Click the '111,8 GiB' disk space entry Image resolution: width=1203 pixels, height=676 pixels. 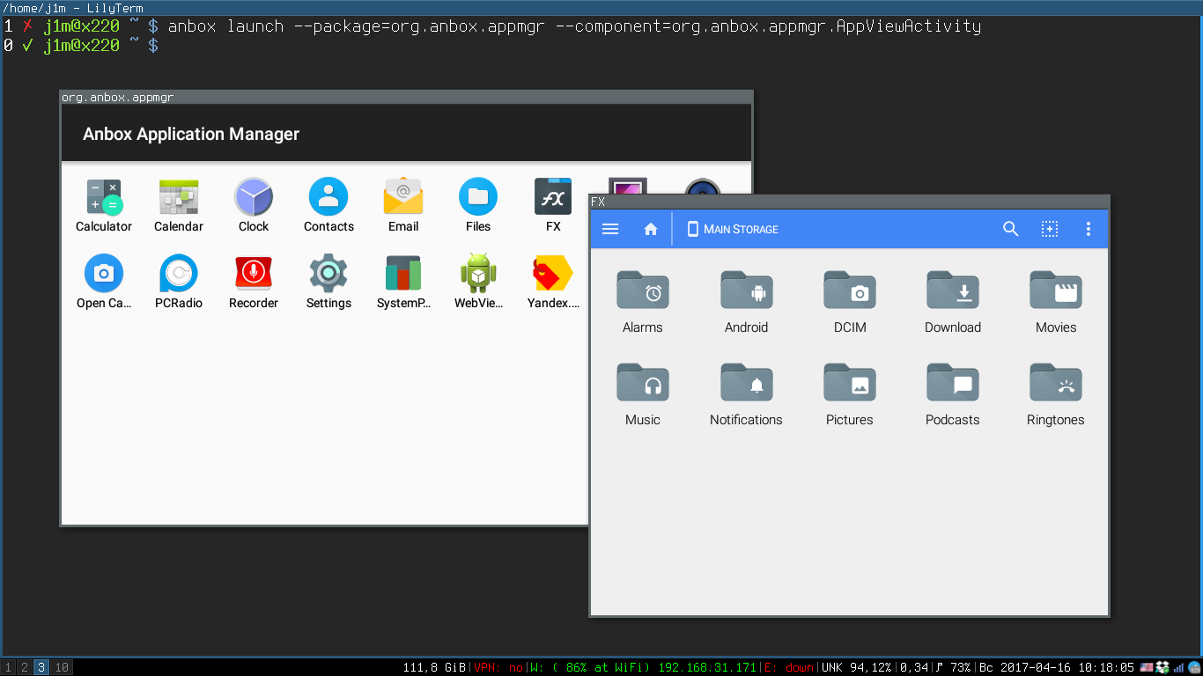(434, 667)
